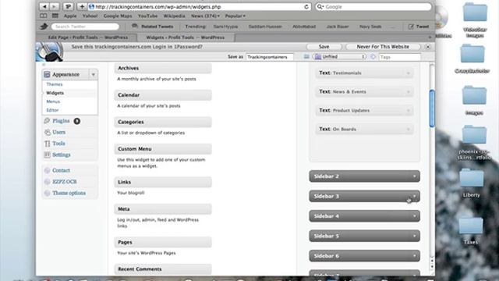
Task: Open the Top Sites grid icon
Action: click(x=55, y=16)
